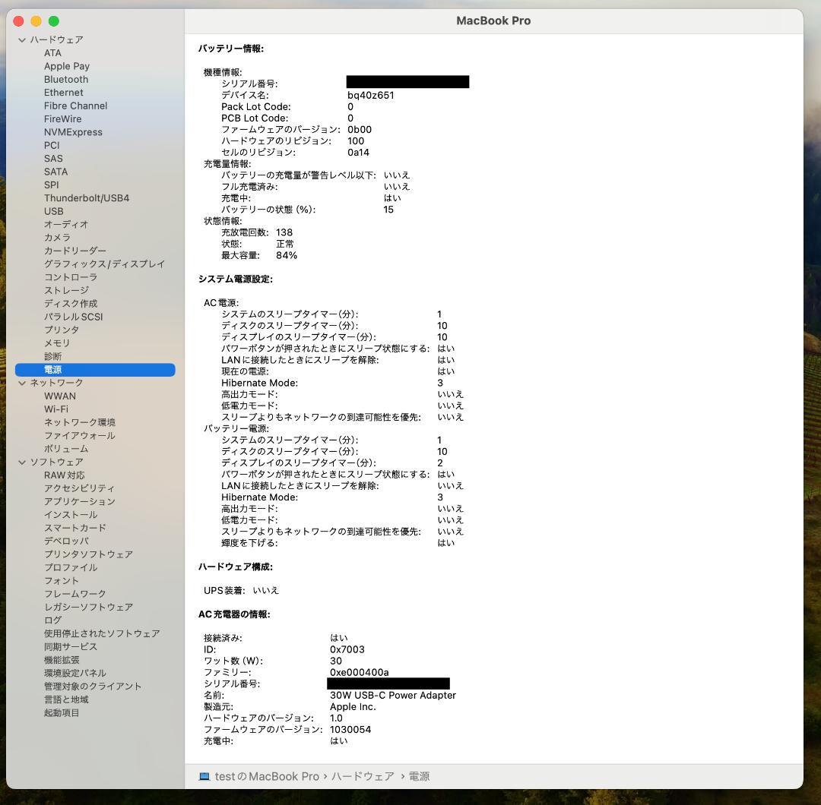Collapse the ネットワーク section
Screen dimensions: 821x805
(x=22, y=382)
